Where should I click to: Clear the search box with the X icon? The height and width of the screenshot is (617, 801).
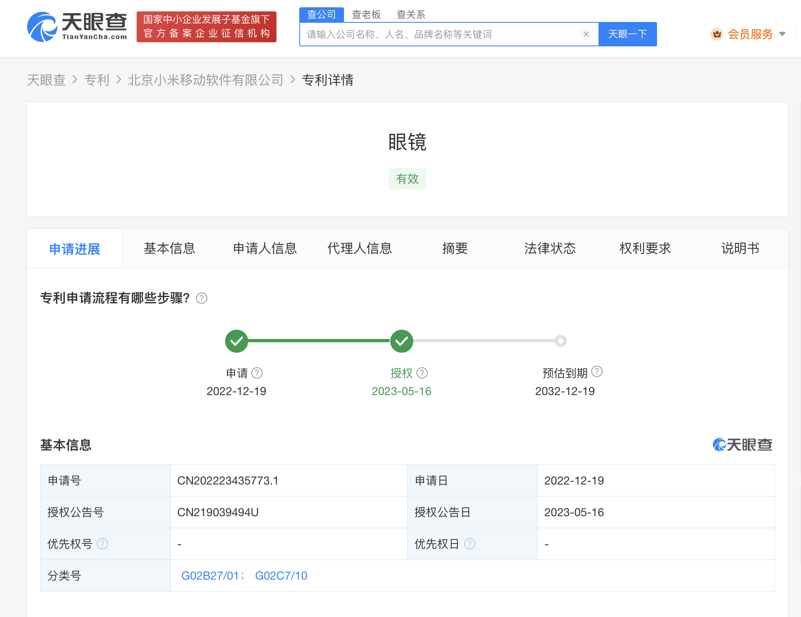586,34
